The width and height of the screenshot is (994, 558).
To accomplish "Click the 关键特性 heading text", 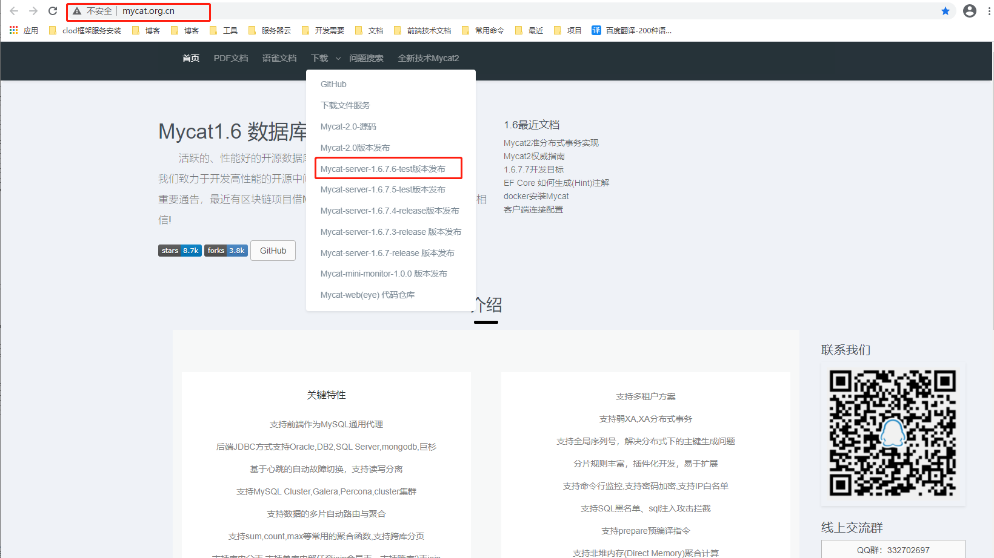I will coord(326,395).
